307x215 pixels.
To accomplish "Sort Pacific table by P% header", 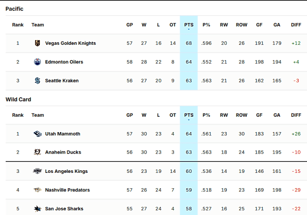I will (207, 25).
